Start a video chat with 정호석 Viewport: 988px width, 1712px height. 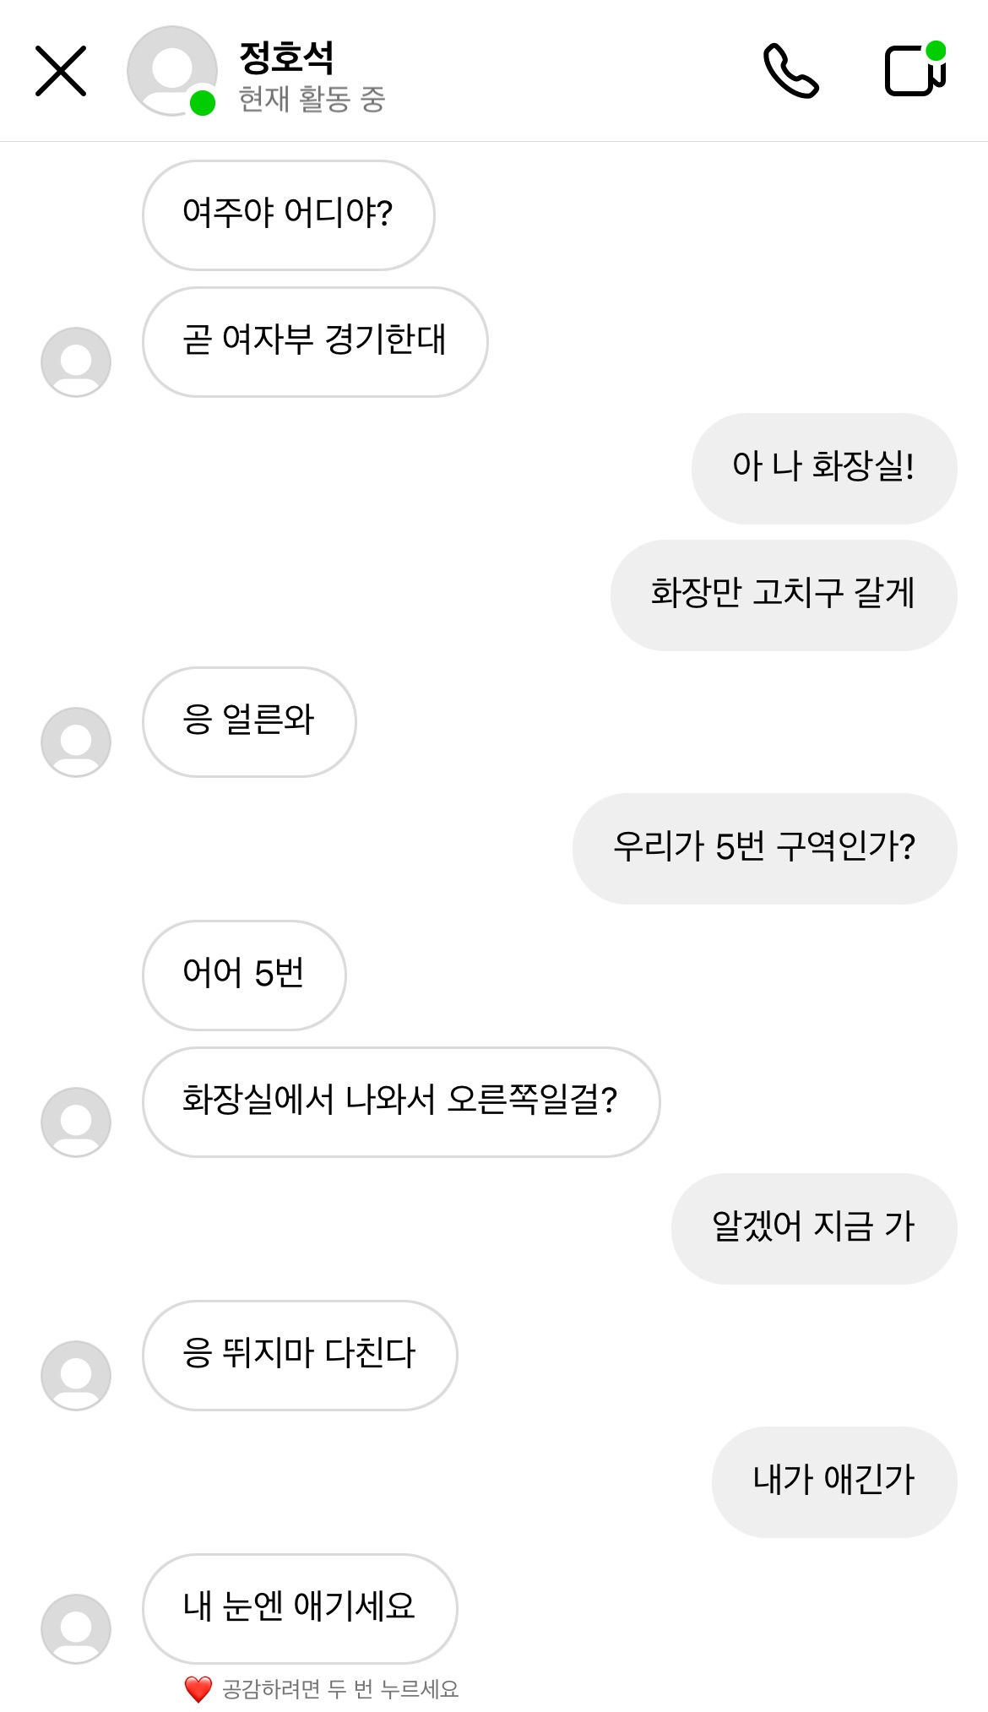click(915, 71)
